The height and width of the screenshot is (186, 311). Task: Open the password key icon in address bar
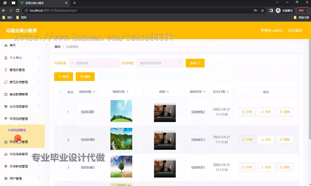click(x=255, y=10)
